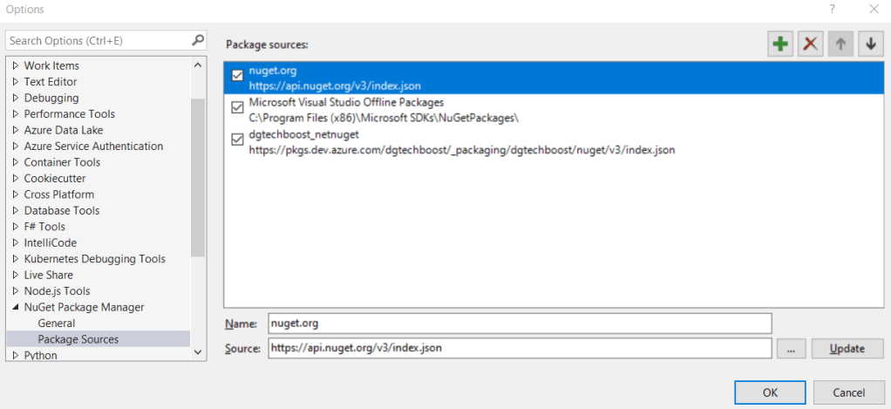The image size is (891, 409).
Task: Select General under NuGet Package Manager
Action: tap(56, 324)
